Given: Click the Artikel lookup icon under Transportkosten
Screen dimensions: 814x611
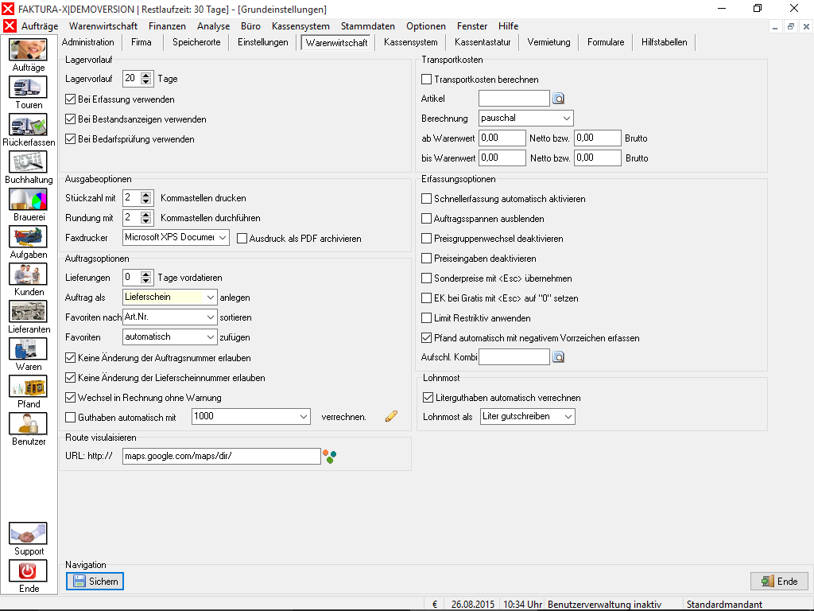Looking at the screenshot, I should [x=559, y=98].
